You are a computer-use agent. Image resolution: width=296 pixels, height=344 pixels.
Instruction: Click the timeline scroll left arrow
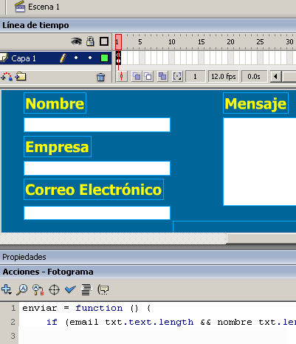point(275,77)
